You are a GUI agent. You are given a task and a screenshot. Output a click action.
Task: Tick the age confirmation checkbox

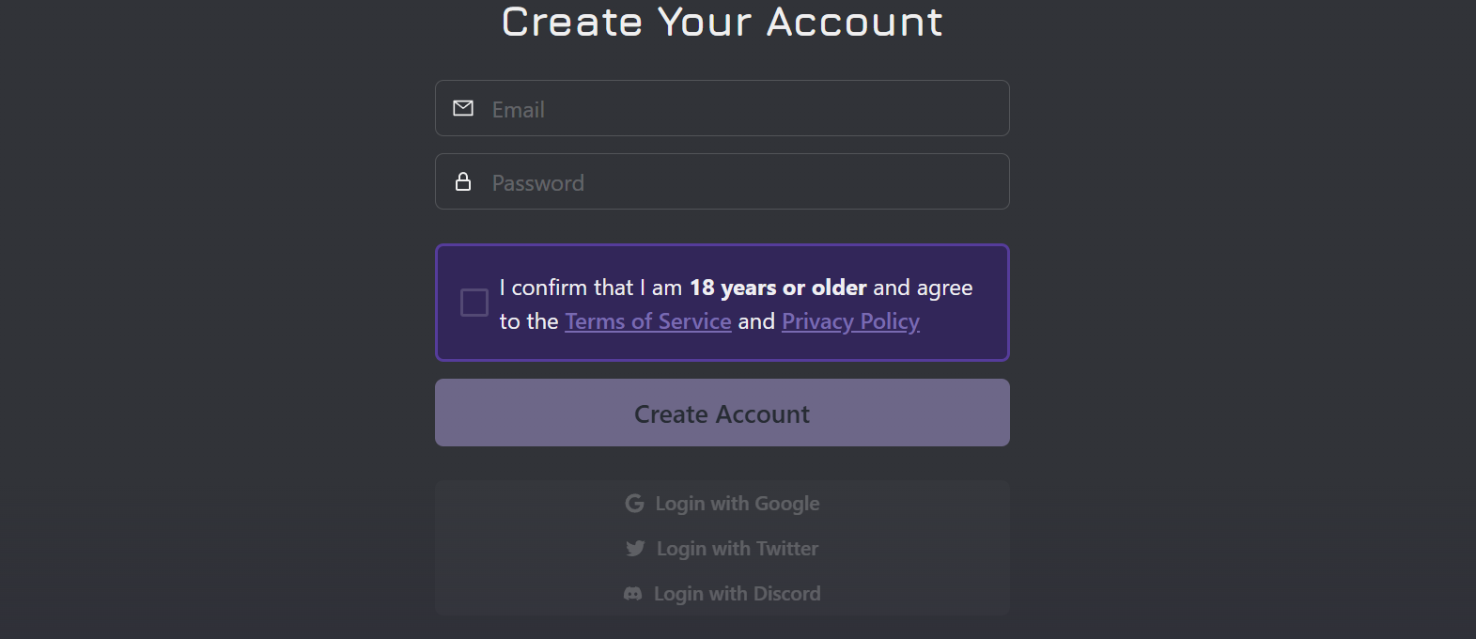[x=474, y=303]
